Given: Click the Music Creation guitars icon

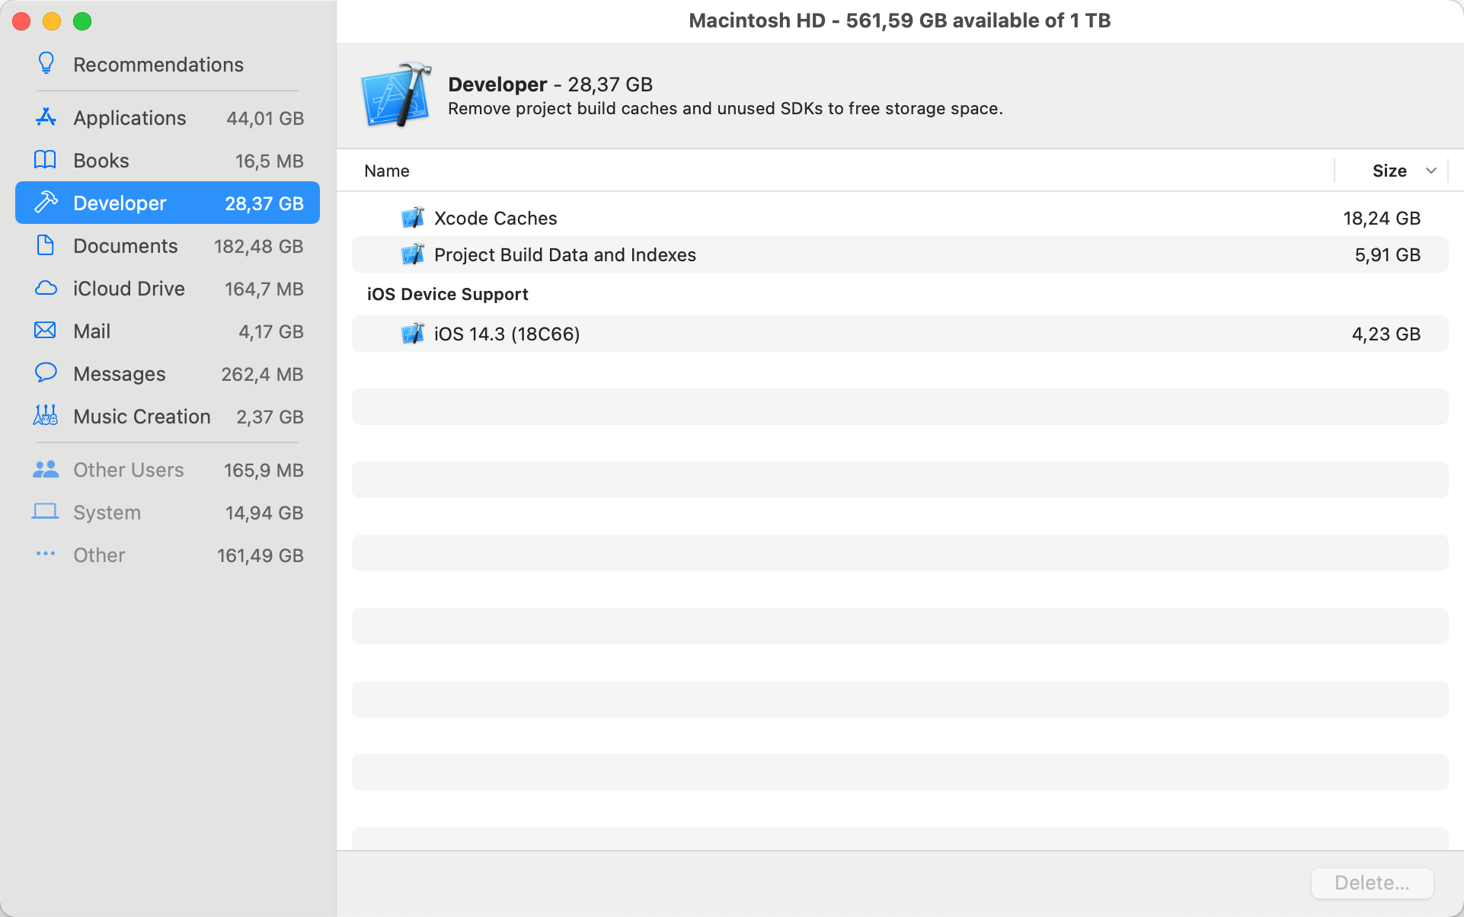Looking at the screenshot, I should [46, 415].
